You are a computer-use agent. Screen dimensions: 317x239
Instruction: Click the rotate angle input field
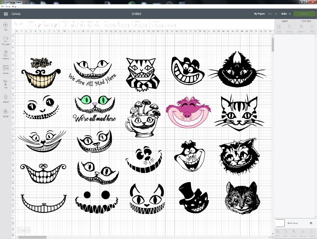143,25
